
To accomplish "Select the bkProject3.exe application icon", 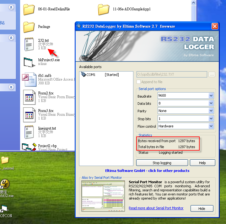I will click(29, 62).
